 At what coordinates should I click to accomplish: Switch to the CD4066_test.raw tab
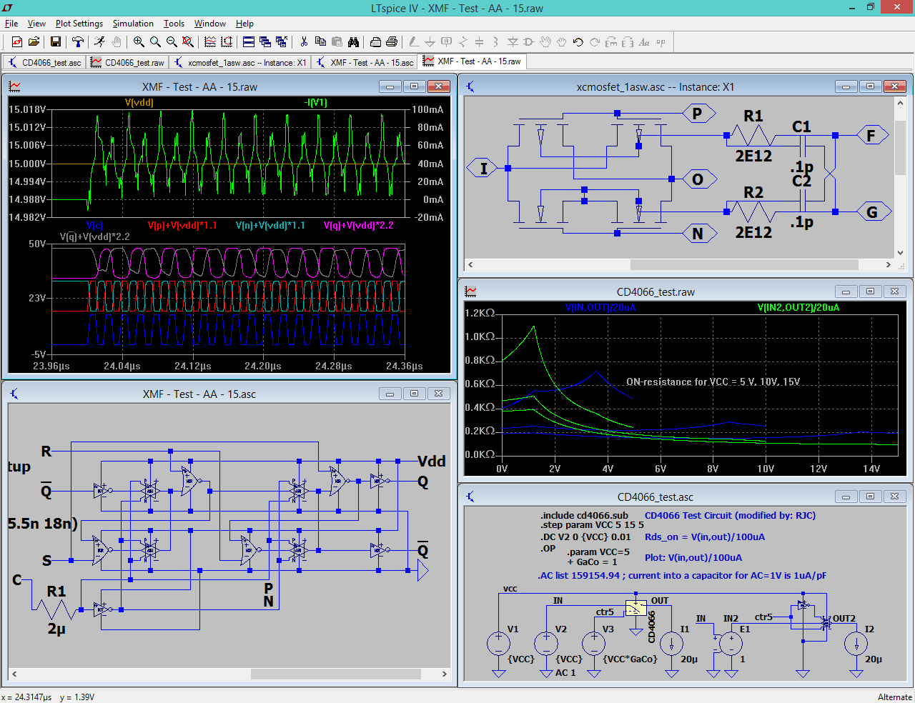(x=128, y=63)
